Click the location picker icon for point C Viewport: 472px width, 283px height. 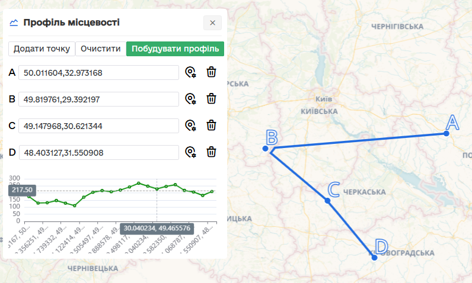coord(190,126)
